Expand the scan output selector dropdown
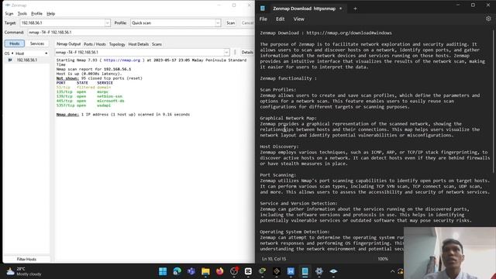The width and height of the screenshot is (496, 279). 226,52
